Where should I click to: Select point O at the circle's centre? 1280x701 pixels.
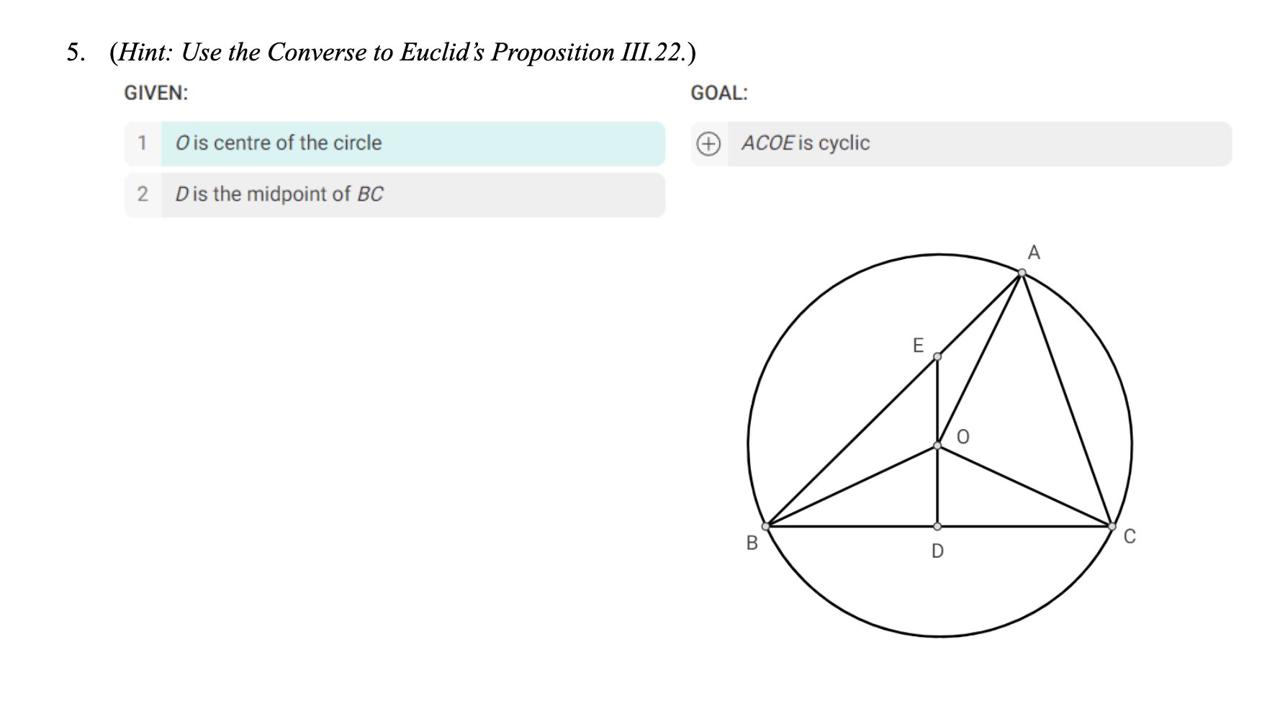pos(937,448)
